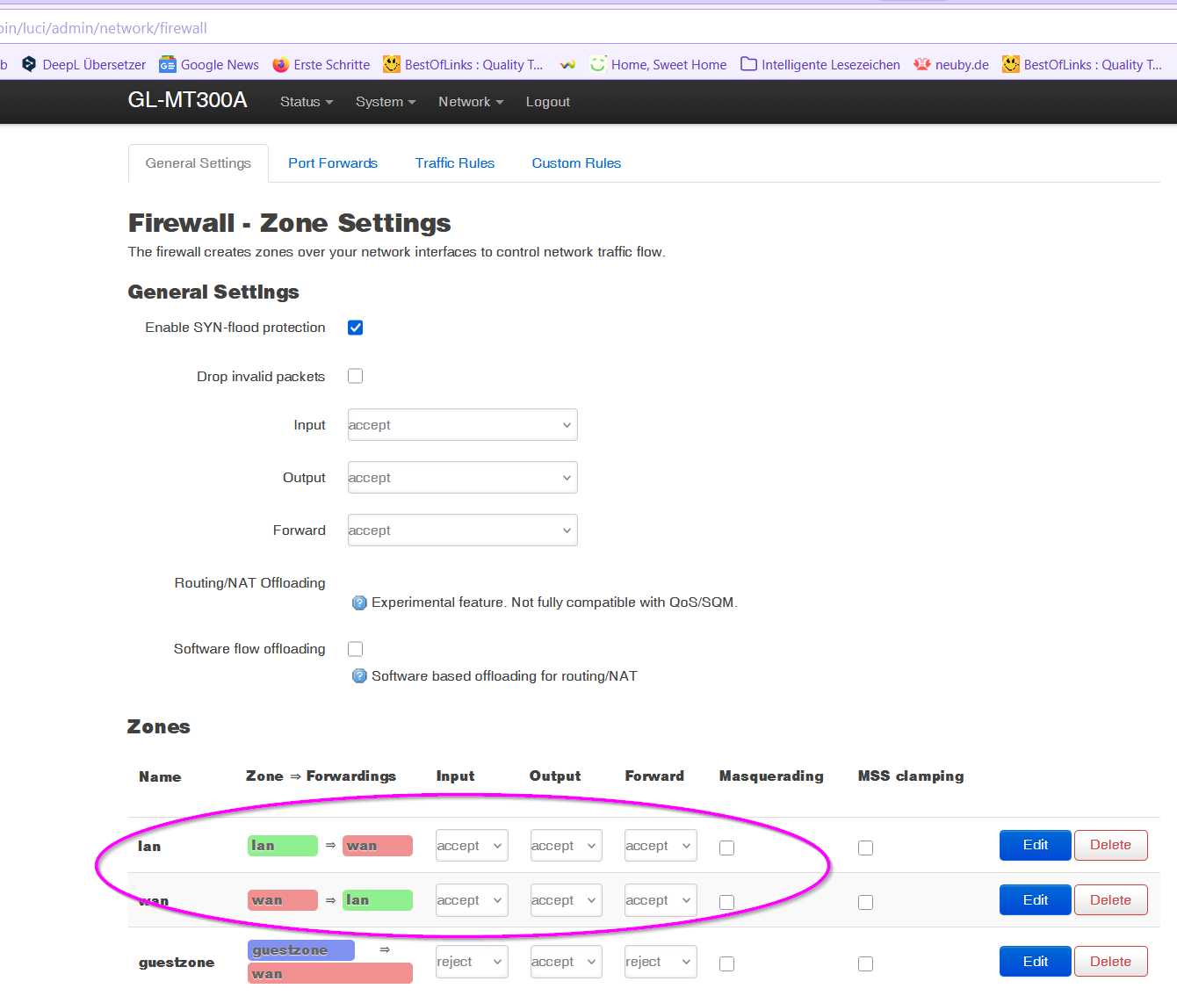Click help icon beside Software based offloading
The width and height of the screenshot is (1177, 1003).
(x=359, y=676)
